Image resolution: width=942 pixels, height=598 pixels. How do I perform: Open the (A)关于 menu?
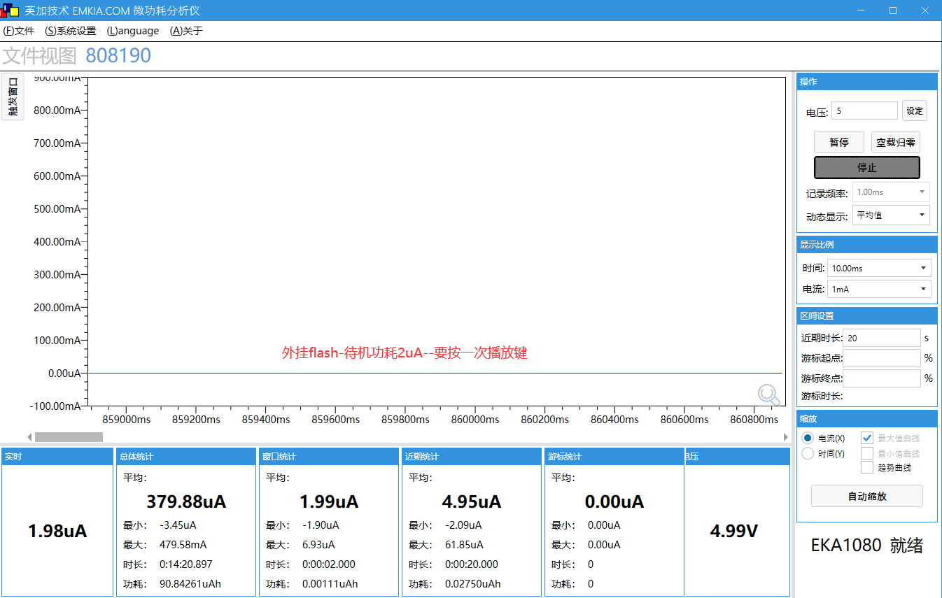186,31
